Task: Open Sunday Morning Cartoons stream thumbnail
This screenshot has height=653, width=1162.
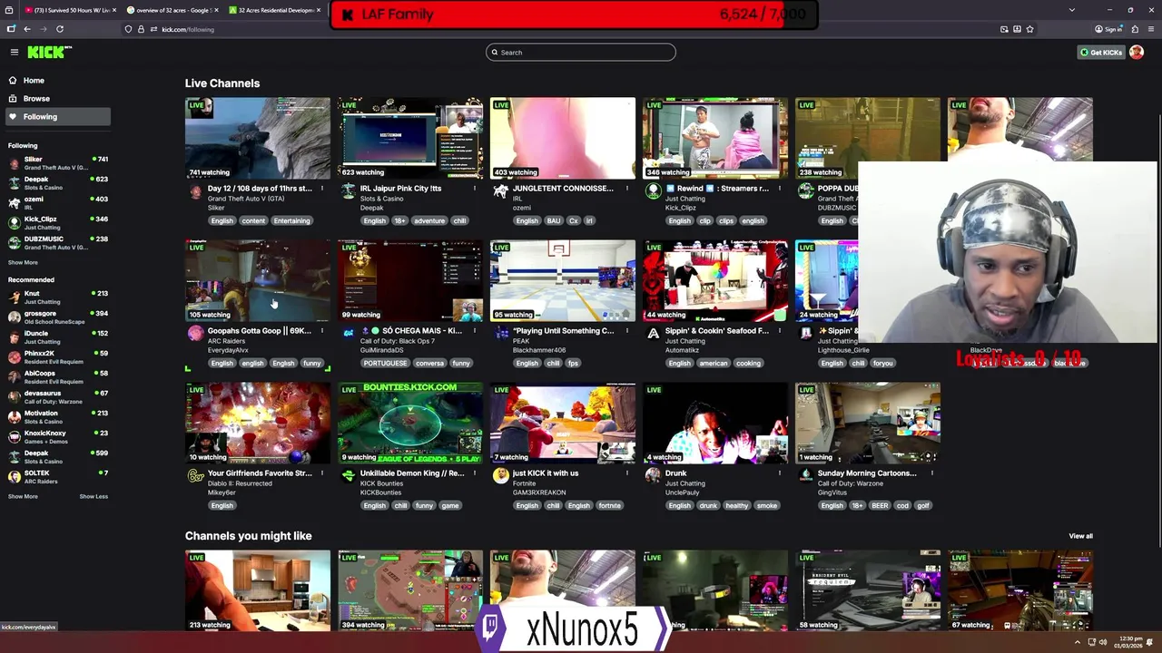Action: (868, 424)
